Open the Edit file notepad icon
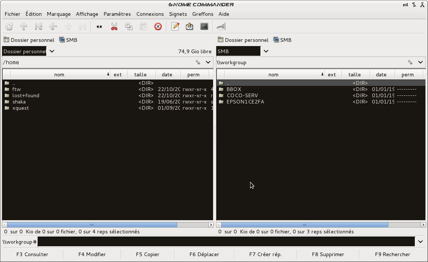The height and width of the screenshot is (262, 428). (175, 26)
